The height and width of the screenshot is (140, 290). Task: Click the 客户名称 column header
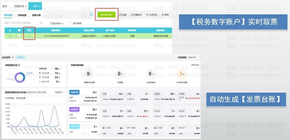point(110,31)
